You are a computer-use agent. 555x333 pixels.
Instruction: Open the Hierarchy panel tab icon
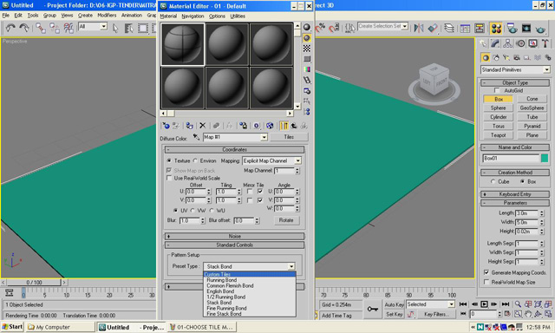(507, 43)
